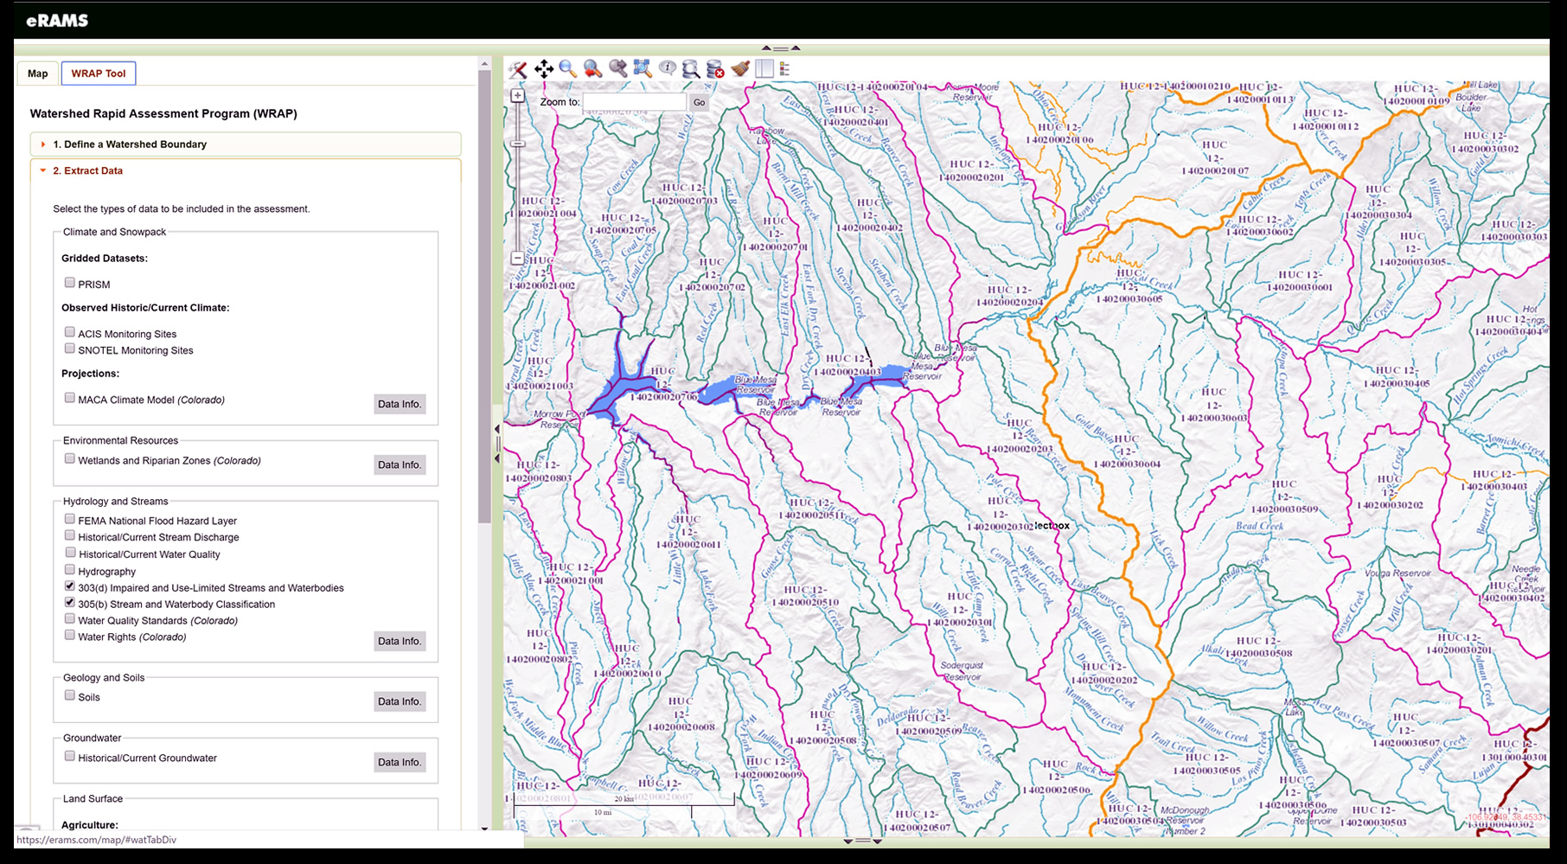1567x864 pixels.
Task: Click 'Watershed Rapid Assessment Program (WRAP)' heading
Action: (163, 113)
